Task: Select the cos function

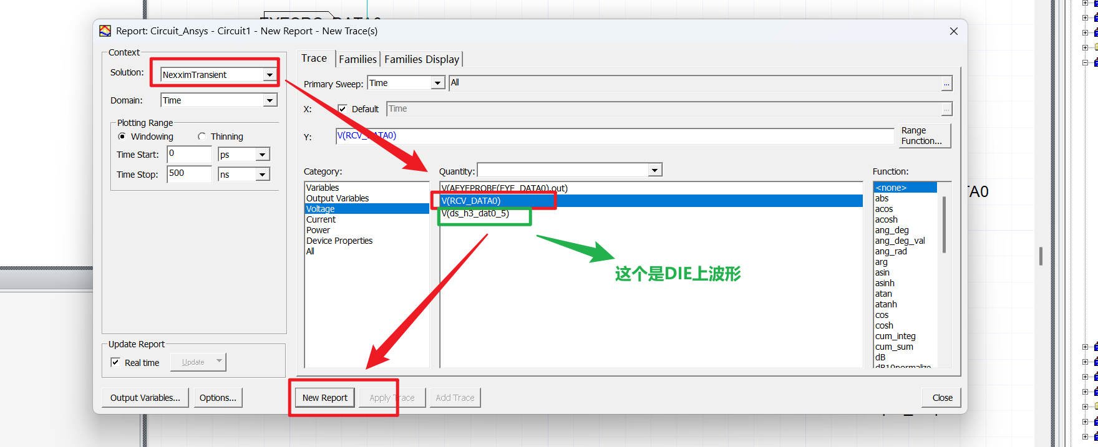Action: (905, 315)
